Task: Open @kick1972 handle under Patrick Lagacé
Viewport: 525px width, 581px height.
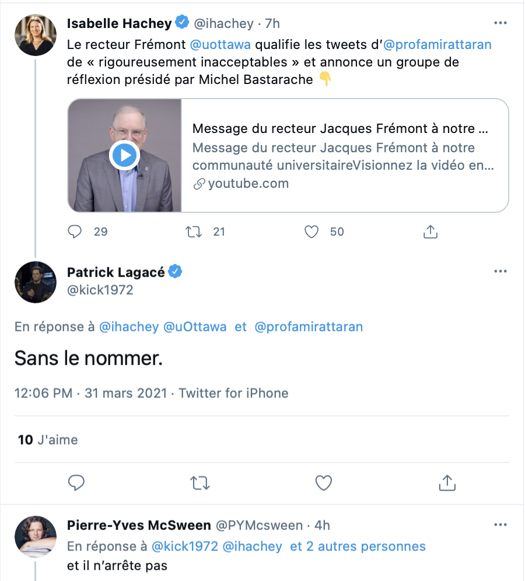Action: [100, 290]
